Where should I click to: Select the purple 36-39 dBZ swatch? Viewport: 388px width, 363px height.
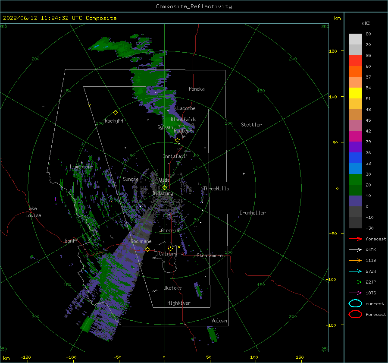(x=355, y=147)
